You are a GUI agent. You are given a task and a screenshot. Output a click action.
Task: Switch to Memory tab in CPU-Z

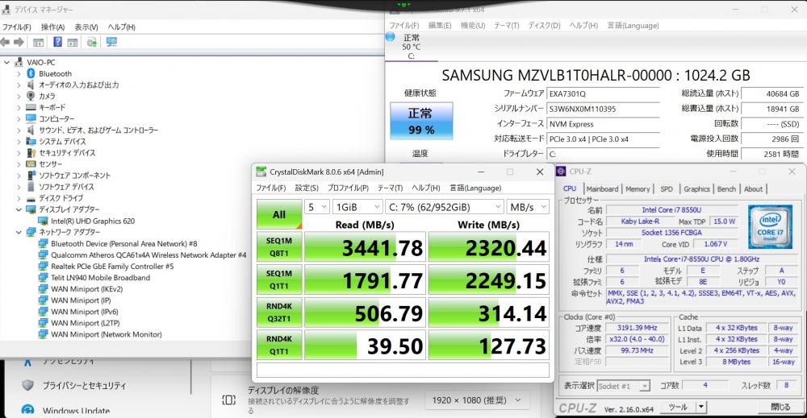(x=638, y=189)
